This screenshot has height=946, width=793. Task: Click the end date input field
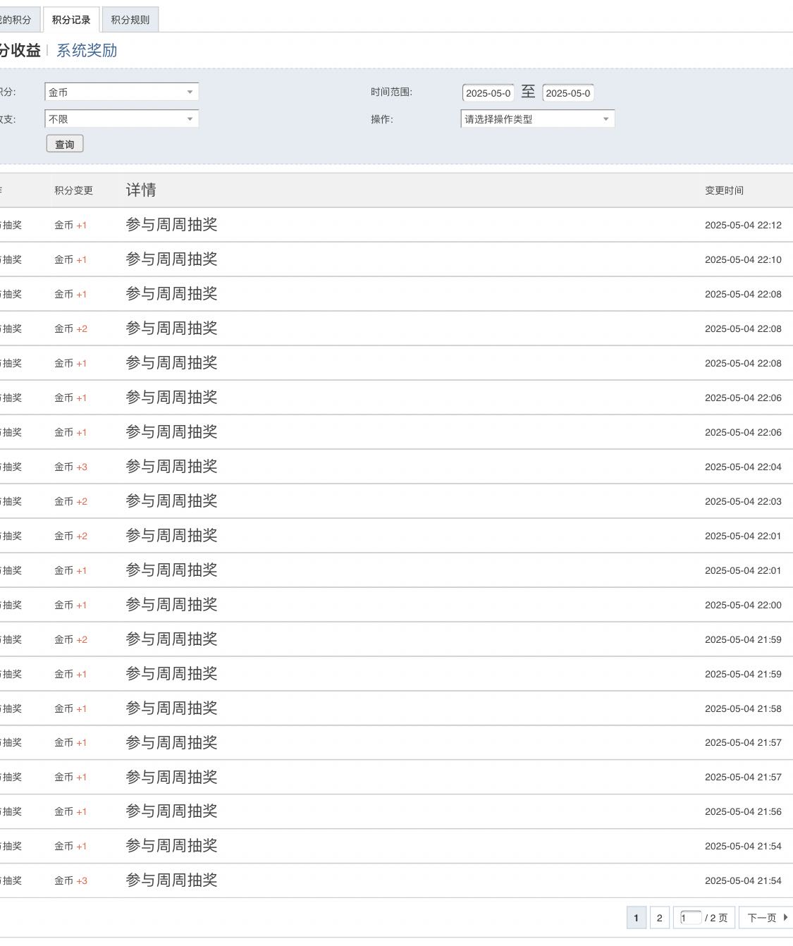click(567, 93)
